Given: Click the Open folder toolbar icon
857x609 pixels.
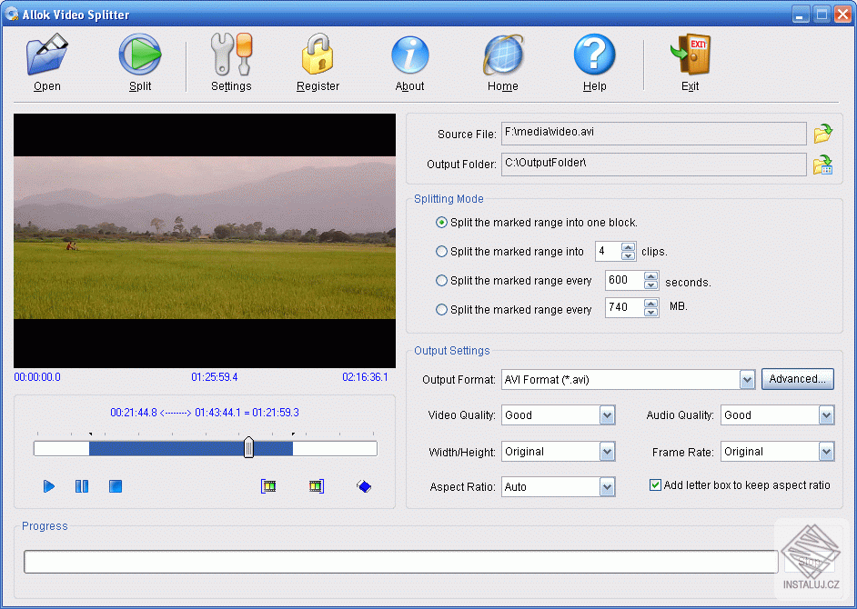Looking at the screenshot, I should [x=46, y=56].
